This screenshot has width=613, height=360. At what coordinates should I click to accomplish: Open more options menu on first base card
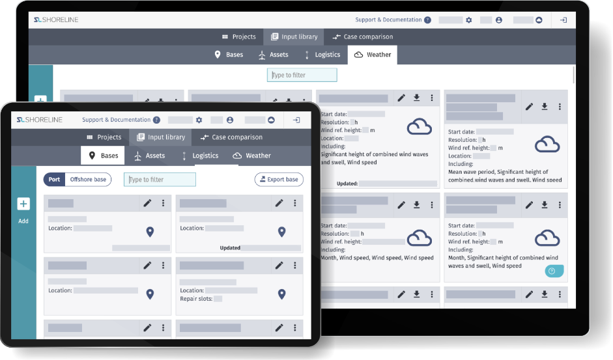[163, 203]
